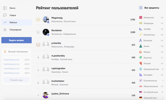The height and width of the screenshot is (100, 166).
Task: Filter by Обществознание subject label
Action: [151, 86]
